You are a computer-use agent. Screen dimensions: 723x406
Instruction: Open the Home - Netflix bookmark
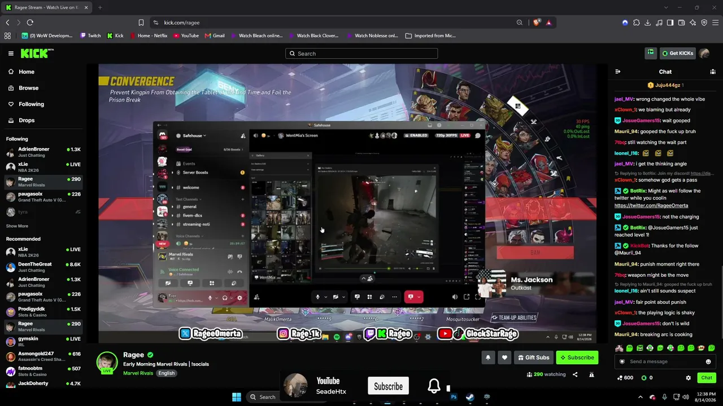149,36
